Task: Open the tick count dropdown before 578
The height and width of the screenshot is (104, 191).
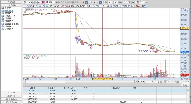Action: [112, 2]
